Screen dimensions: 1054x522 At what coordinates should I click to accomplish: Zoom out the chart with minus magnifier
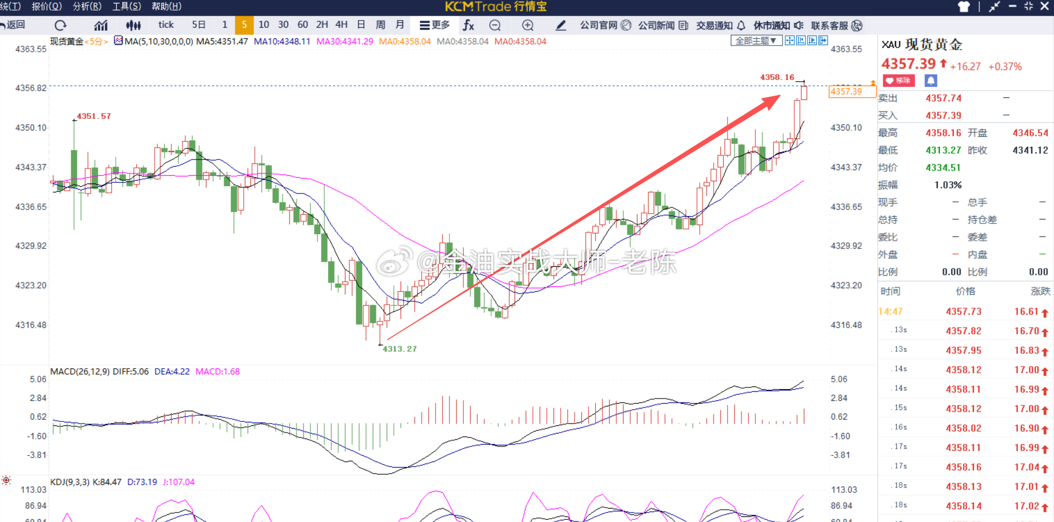[x=495, y=25]
